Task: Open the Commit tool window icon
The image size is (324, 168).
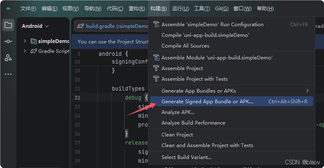Action: 8,41
